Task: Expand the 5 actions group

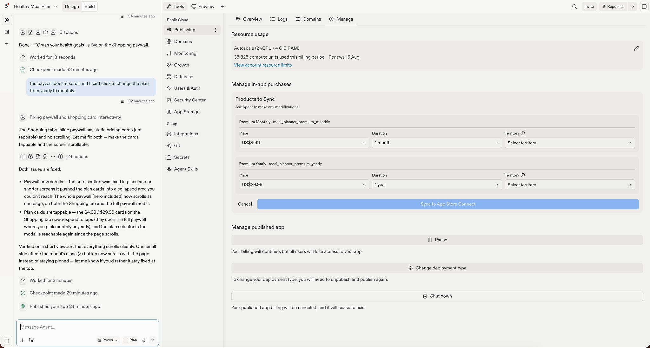Action: click(49, 32)
